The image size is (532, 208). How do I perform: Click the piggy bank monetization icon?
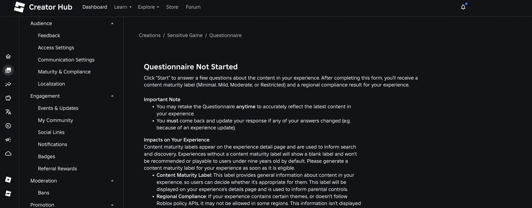[8, 98]
